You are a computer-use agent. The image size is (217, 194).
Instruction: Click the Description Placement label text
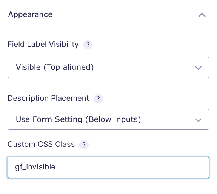point(48,99)
